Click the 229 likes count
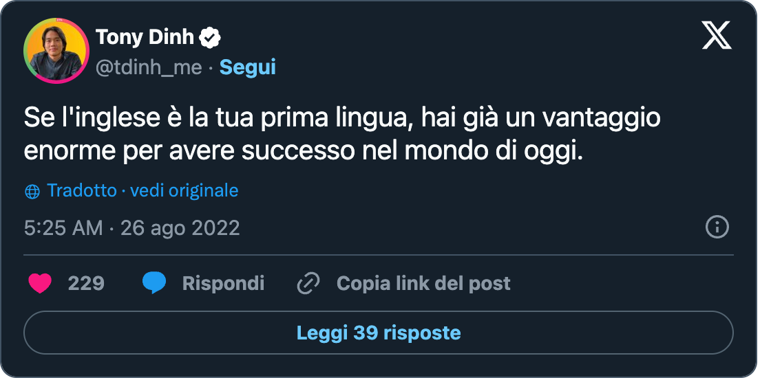 [86, 284]
